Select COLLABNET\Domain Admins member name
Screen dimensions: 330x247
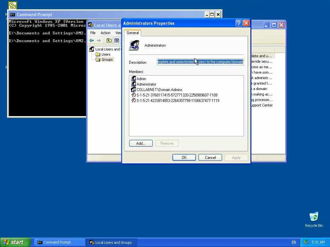point(159,90)
